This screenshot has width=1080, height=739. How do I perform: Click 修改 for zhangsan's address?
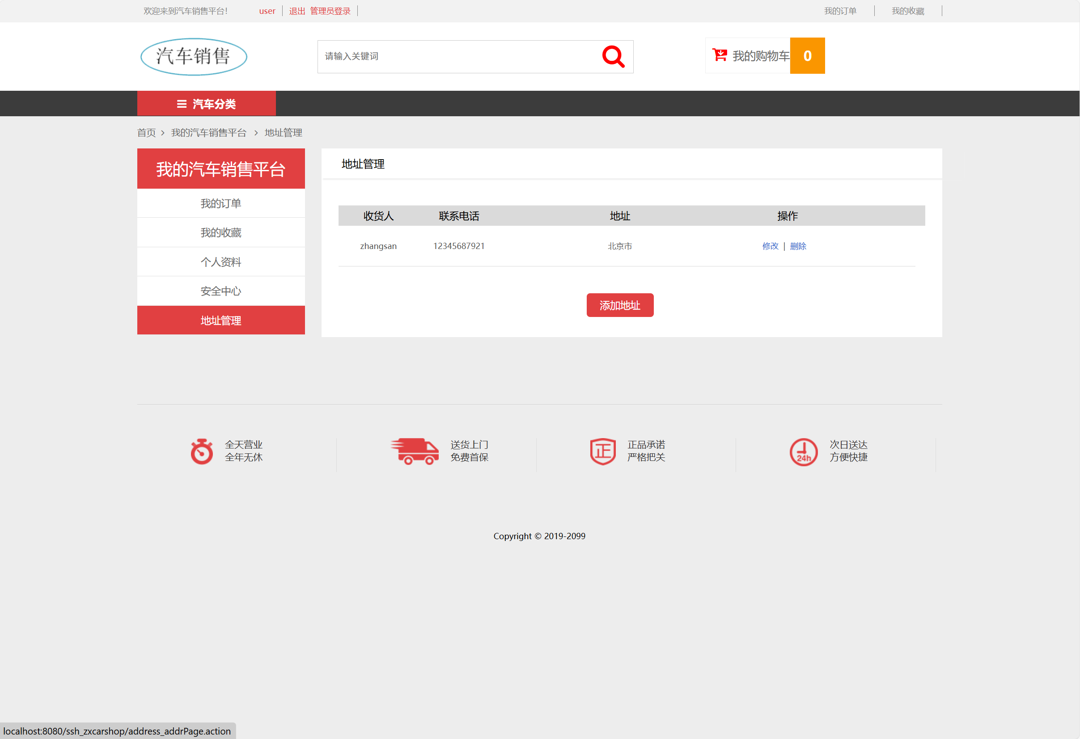(x=771, y=246)
